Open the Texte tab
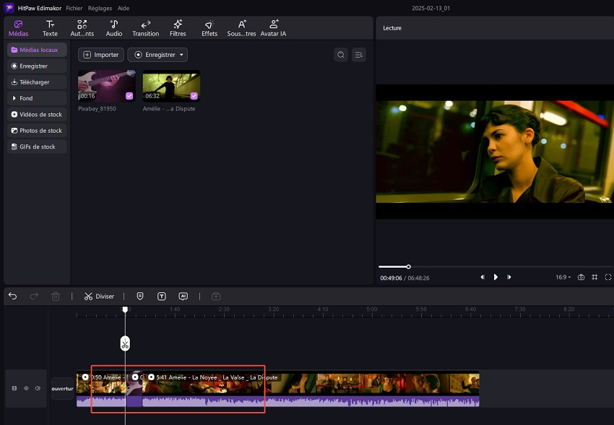614x425 pixels. point(50,29)
